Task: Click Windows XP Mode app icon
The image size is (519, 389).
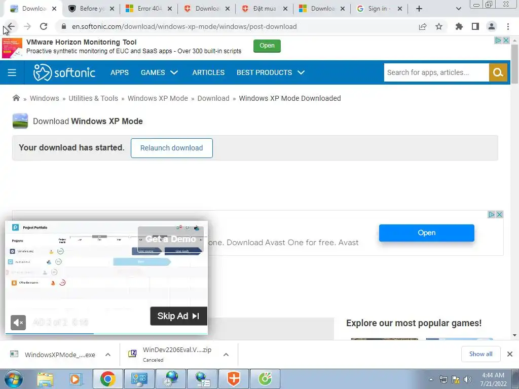Action: click(x=20, y=121)
